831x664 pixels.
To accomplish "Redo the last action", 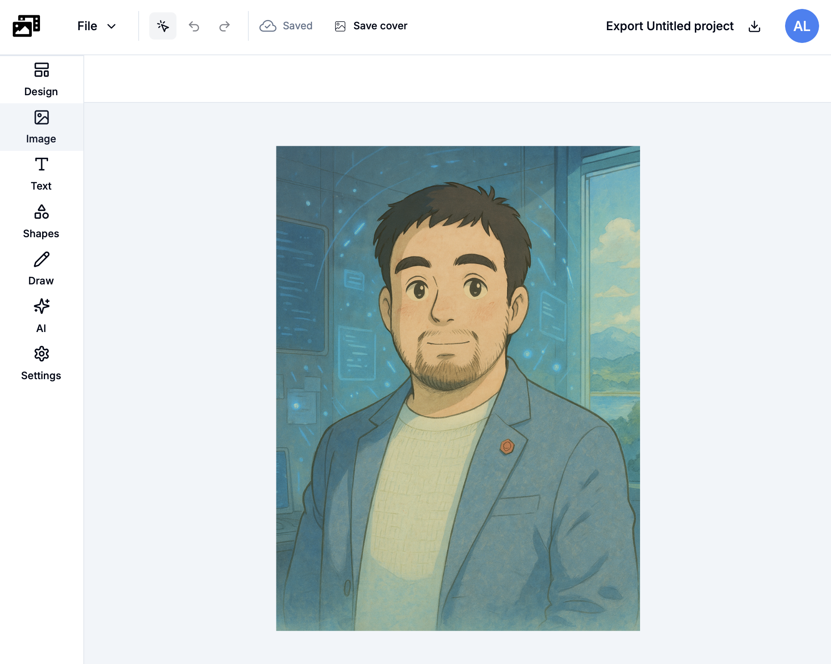I will (x=224, y=26).
